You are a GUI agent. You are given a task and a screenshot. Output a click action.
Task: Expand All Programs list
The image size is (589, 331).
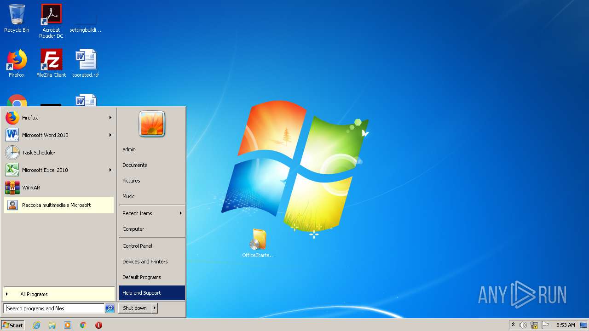59,294
